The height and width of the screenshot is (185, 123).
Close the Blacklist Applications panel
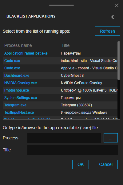(117, 5)
